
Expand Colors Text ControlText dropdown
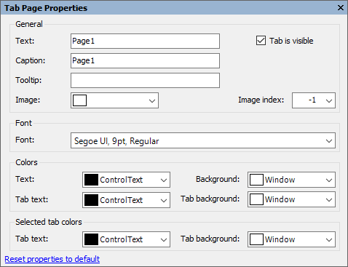point(164,180)
